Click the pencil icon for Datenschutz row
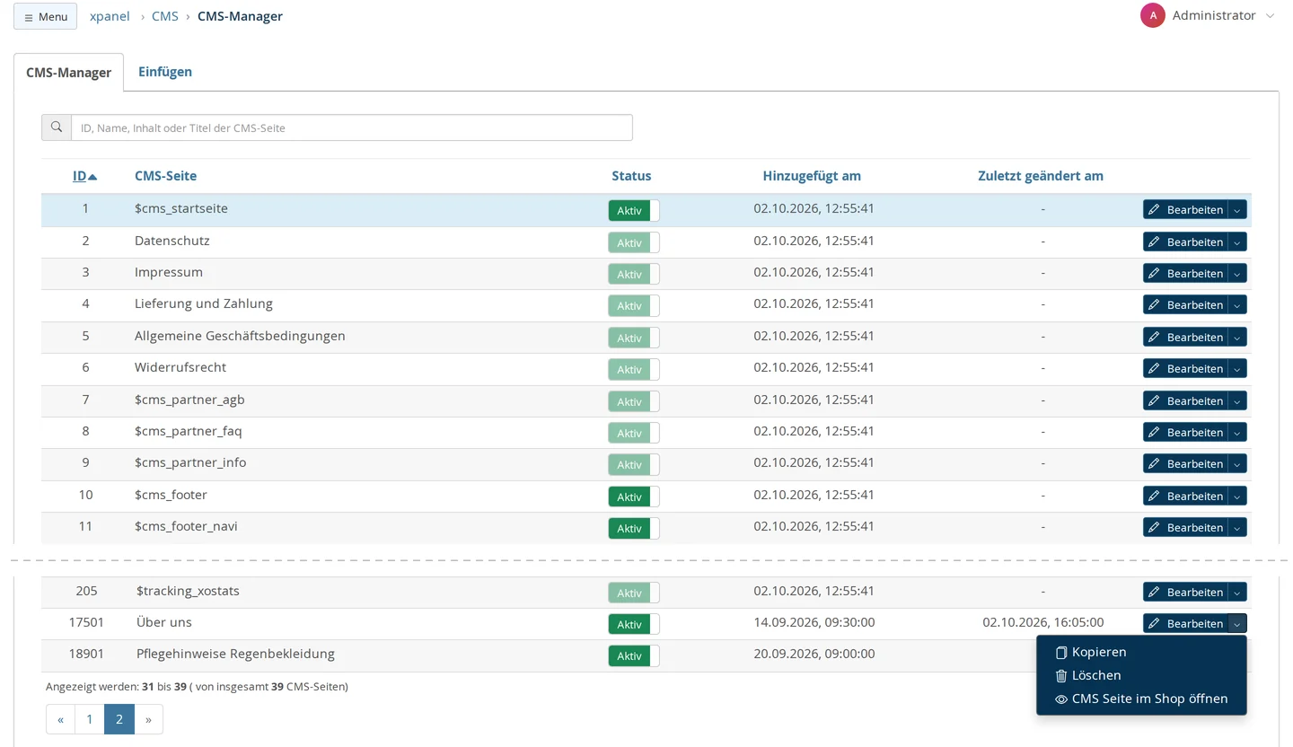 (x=1154, y=242)
